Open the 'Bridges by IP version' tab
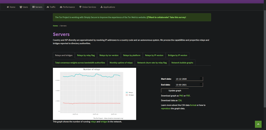This screenshot has height=130, width=266. tap(177, 55)
